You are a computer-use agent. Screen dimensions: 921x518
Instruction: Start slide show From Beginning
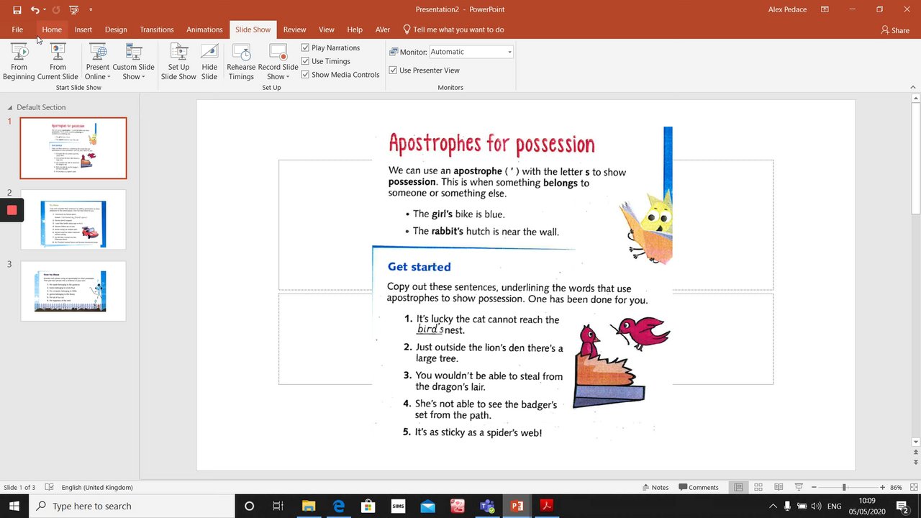pyautogui.click(x=19, y=61)
